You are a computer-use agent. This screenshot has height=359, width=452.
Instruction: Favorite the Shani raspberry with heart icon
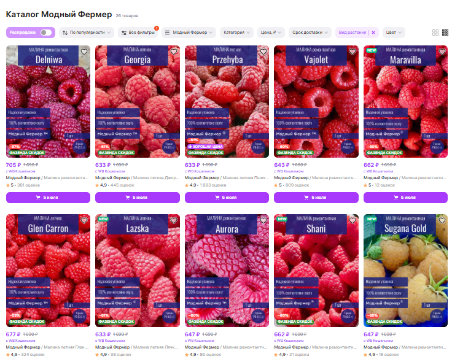353,220
